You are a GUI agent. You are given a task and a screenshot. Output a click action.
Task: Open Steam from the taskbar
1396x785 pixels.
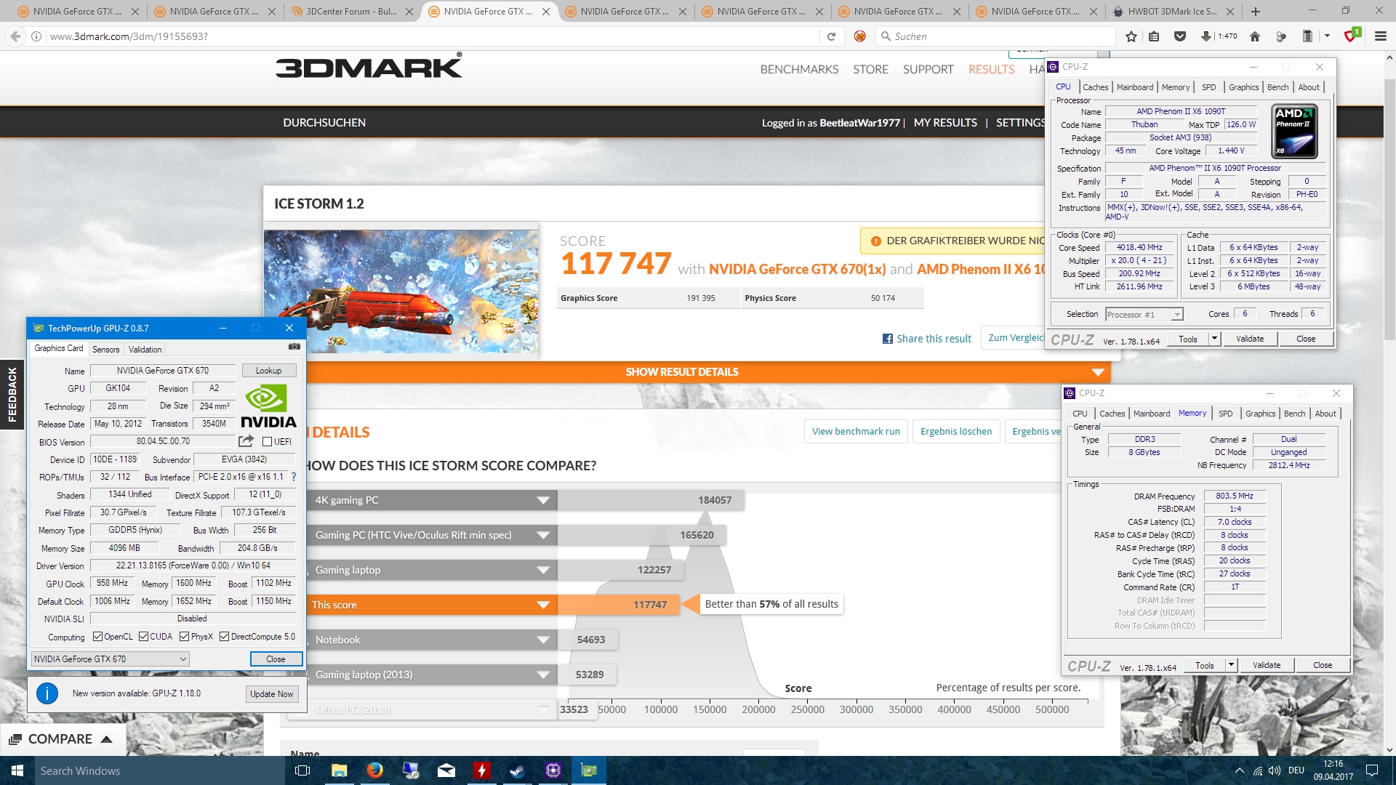[x=517, y=770]
